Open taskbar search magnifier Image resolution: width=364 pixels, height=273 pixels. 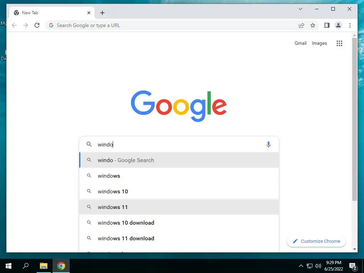(x=26, y=266)
